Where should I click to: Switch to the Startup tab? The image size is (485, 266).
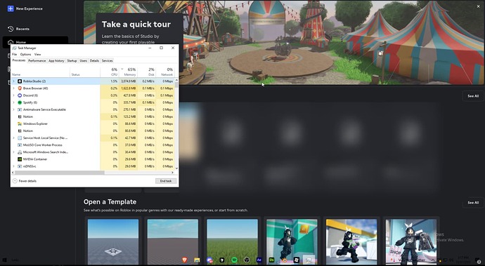(x=72, y=61)
